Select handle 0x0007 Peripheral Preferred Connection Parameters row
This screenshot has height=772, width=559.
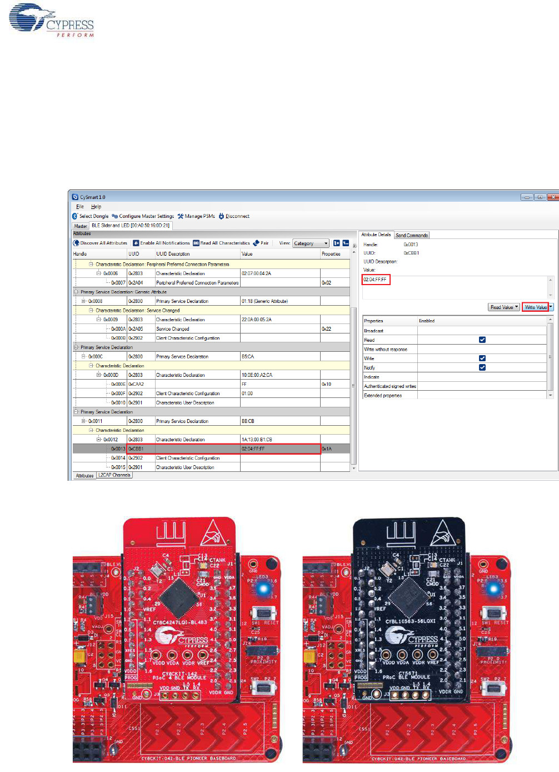211,283
